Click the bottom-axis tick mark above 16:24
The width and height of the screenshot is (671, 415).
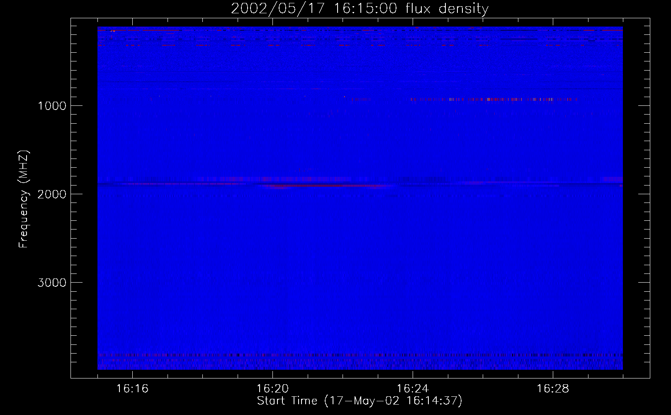413,375
